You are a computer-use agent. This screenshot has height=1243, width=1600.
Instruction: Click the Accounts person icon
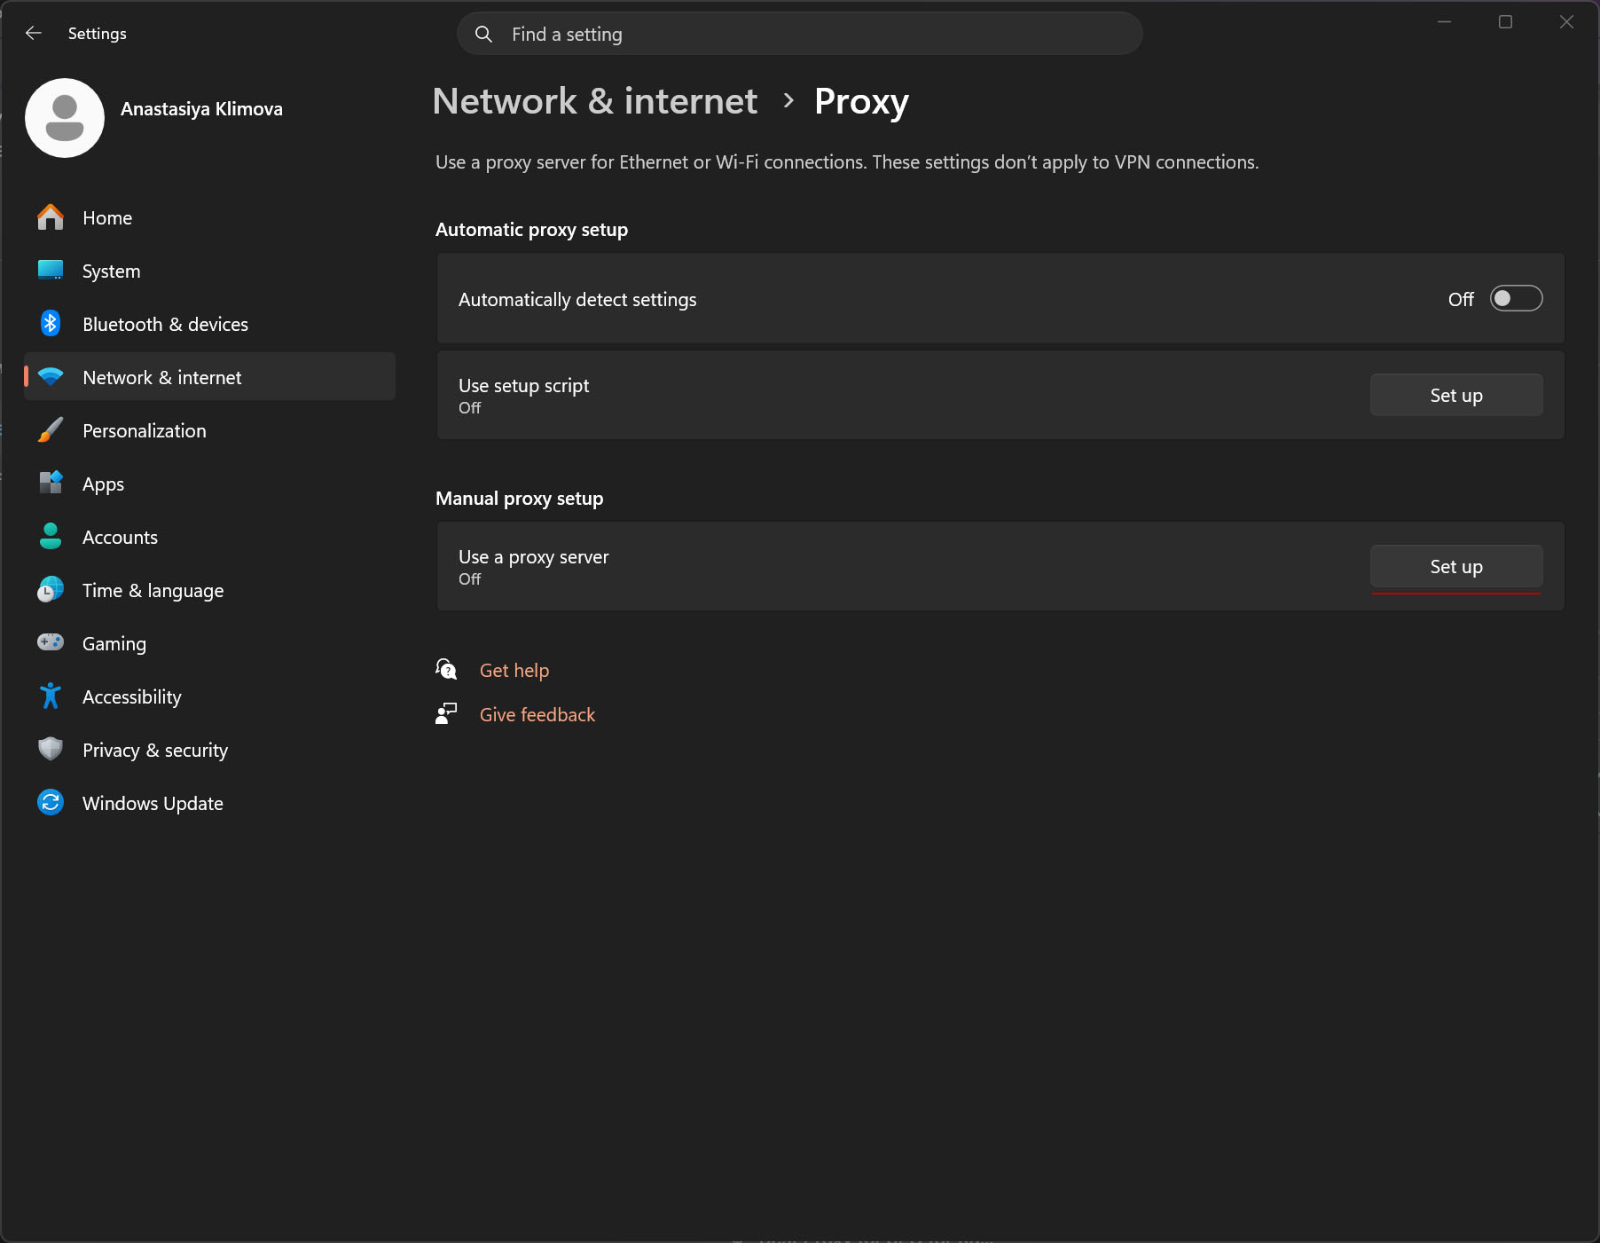(51, 537)
